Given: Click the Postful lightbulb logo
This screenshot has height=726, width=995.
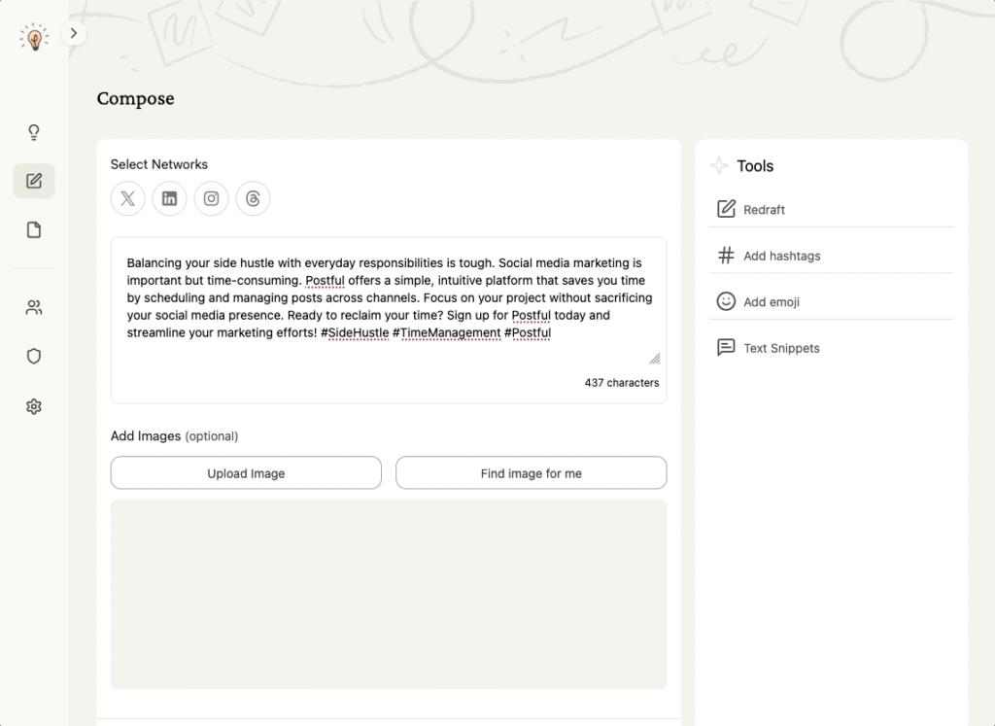Looking at the screenshot, I should click(x=34, y=38).
